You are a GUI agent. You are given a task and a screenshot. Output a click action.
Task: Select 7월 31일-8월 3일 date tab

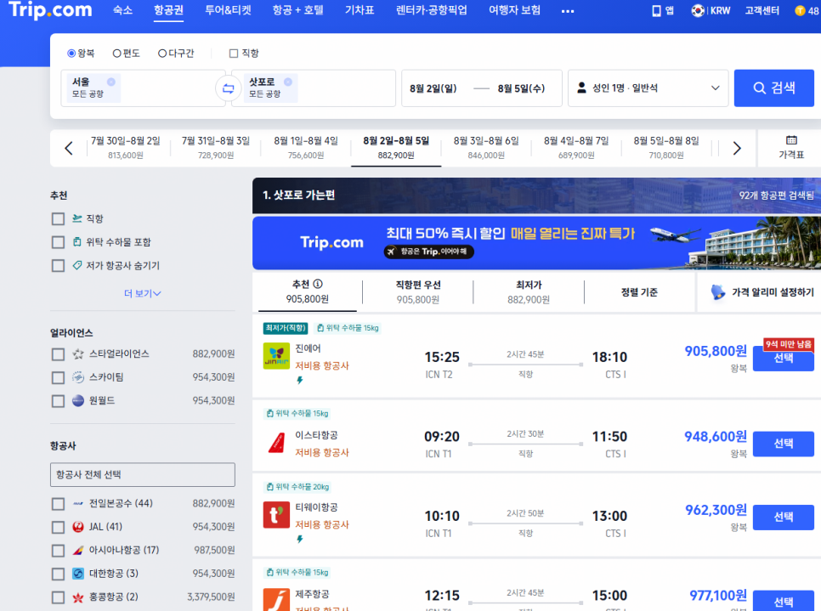[216, 148]
